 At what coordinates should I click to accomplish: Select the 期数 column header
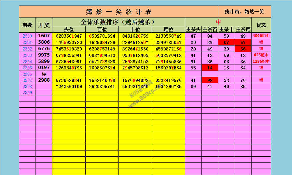(27, 25)
